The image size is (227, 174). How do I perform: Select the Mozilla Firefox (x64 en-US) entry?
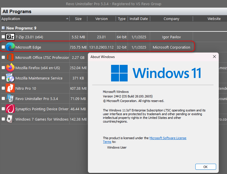38,68
